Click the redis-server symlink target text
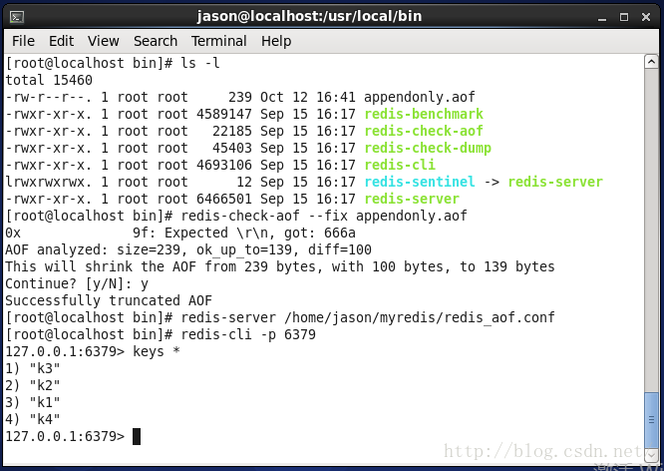 tap(555, 182)
